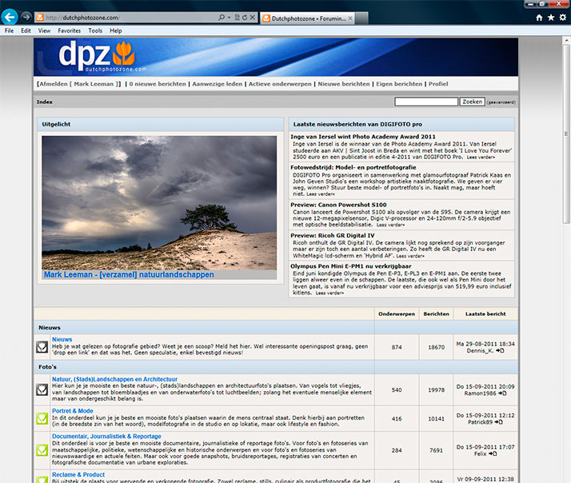This screenshot has width=571, height=483.
Task: Click Lees verder under Ricoh GR Digital
Action: pyautogui.click(x=410, y=256)
